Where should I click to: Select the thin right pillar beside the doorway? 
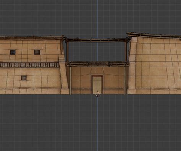pyautogui.click(x=125, y=80)
